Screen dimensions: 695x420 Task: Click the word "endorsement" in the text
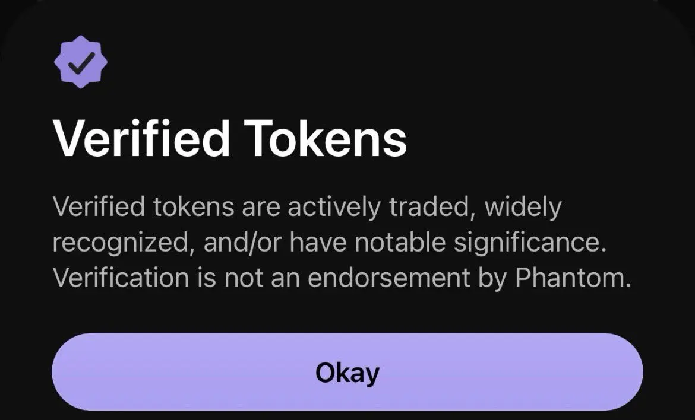(388, 278)
